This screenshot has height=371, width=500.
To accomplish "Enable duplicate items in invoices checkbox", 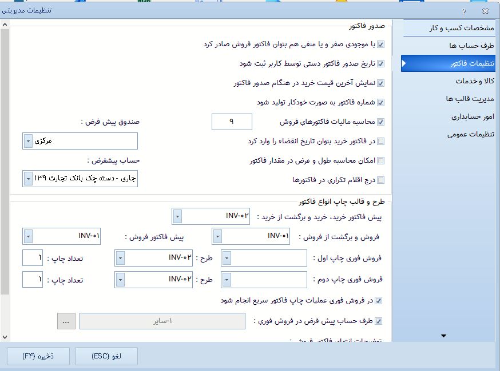I will 381,180.
